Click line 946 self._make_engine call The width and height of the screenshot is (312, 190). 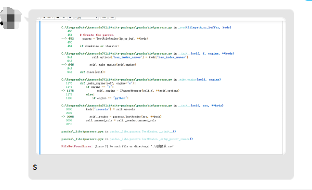click(x=113, y=65)
